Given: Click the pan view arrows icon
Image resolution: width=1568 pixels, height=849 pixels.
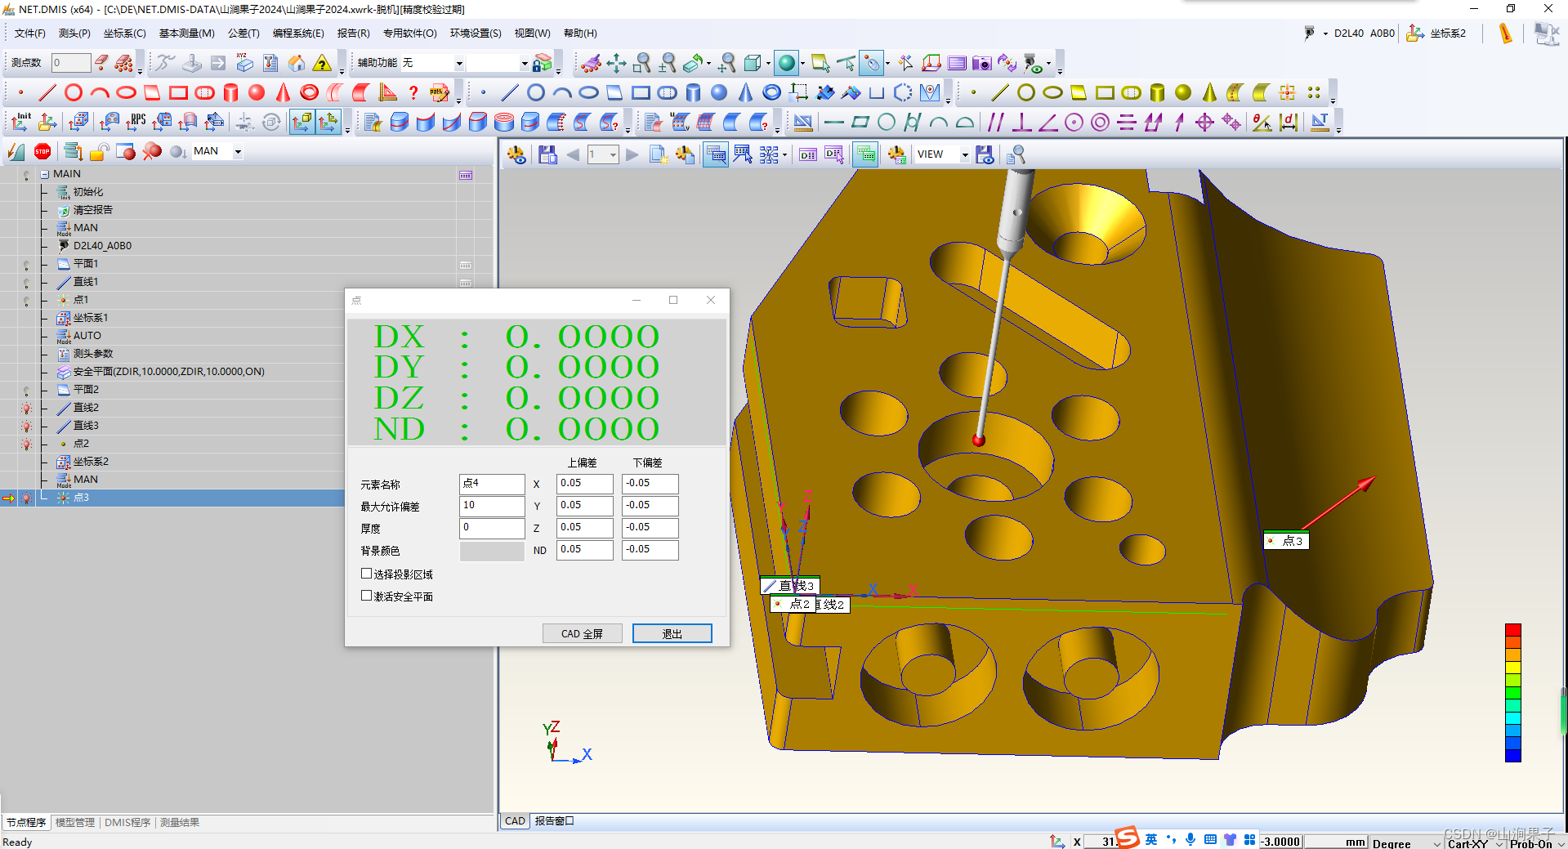Looking at the screenshot, I should (x=616, y=63).
